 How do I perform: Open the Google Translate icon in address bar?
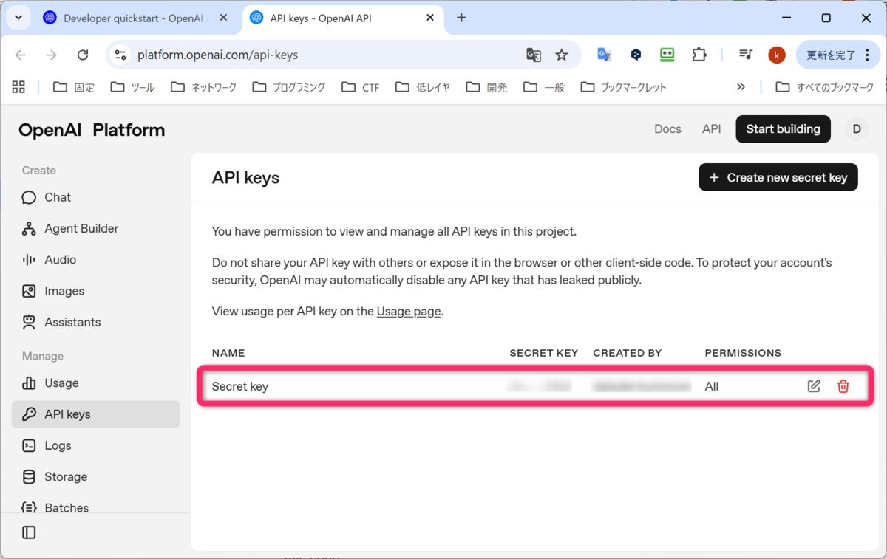[534, 54]
